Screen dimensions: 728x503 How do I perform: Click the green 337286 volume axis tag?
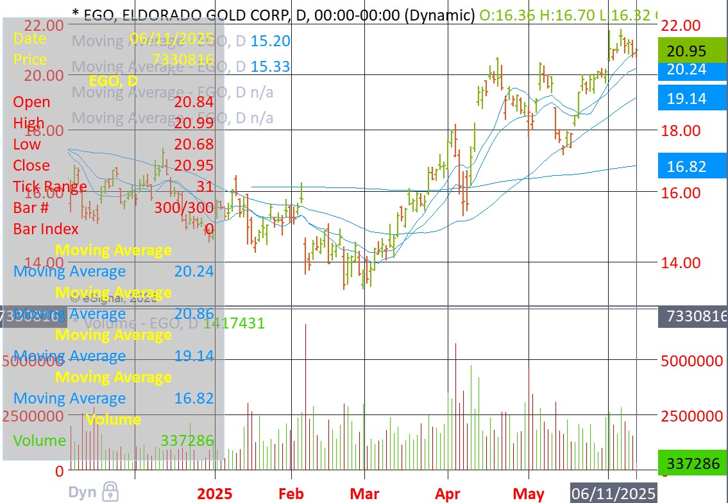click(692, 463)
